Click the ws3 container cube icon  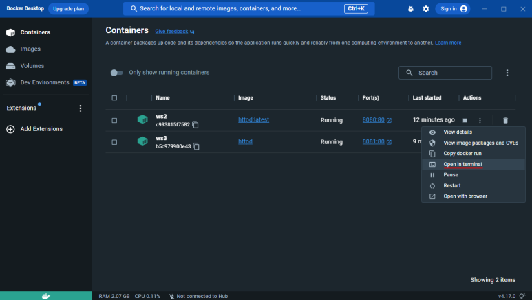[142, 141]
